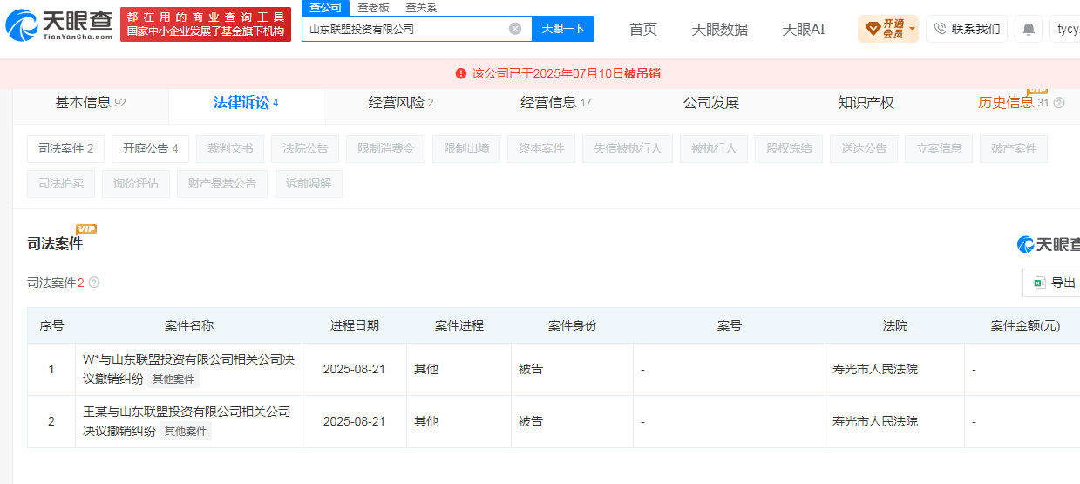Click the 被执行人 filter
The height and width of the screenshot is (484, 1080).
pyautogui.click(x=714, y=149)
